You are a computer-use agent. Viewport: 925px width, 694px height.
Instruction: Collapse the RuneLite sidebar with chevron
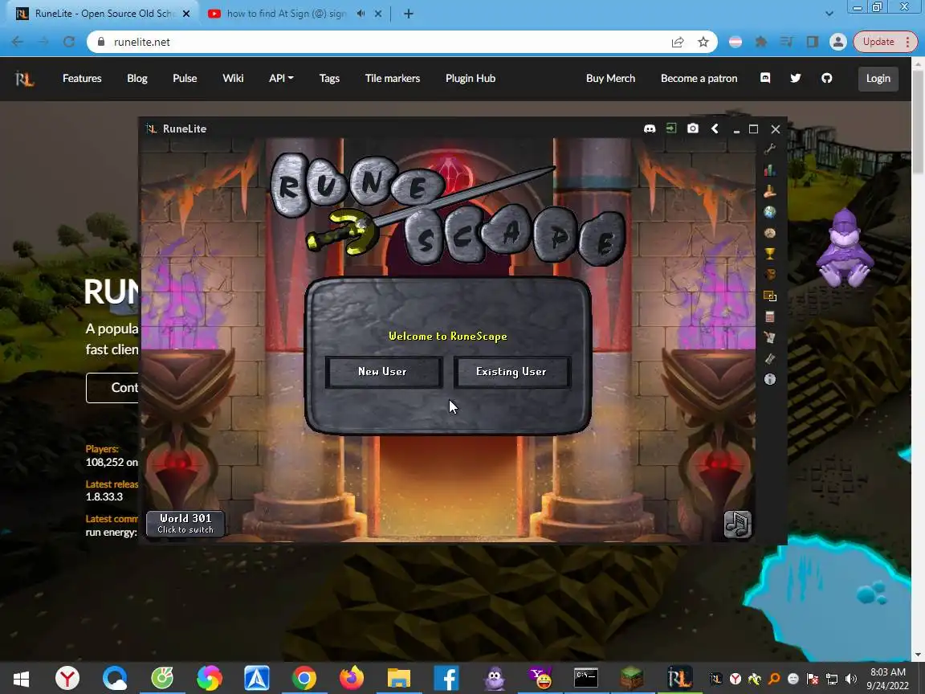click(x=715, y=128)
